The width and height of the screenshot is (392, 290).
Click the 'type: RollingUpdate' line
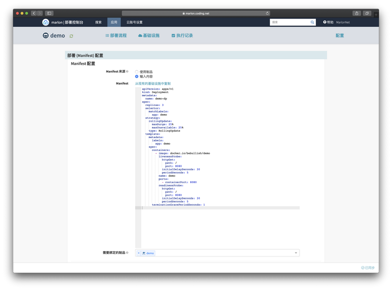coord(164,131)
